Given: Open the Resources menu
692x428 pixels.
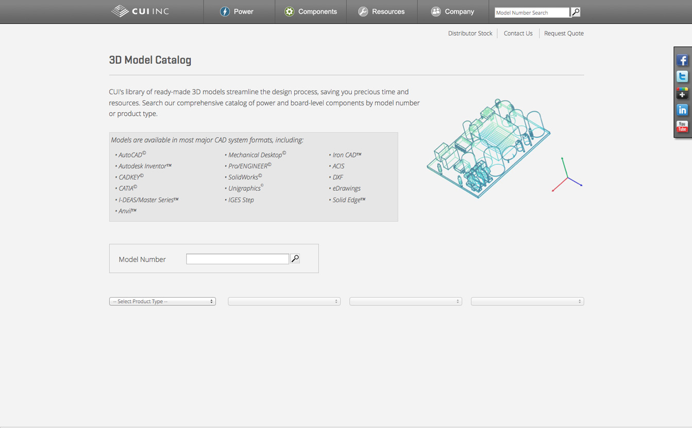Looking at the screenshot, I should (381, 11).
